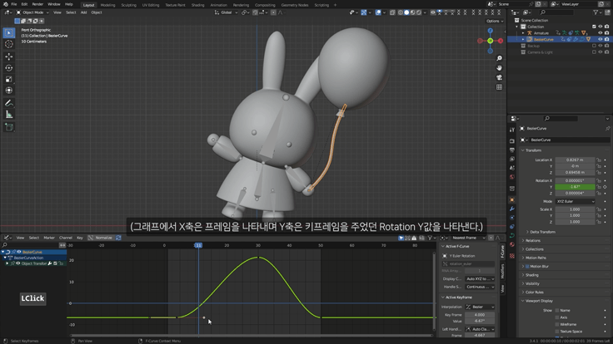Enable the Texture Space checkbox

coord(557,332)
